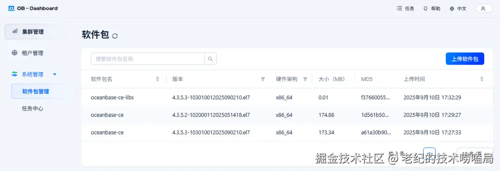
Task: Open the user profile avatar button
Action: tap(484, 9)
